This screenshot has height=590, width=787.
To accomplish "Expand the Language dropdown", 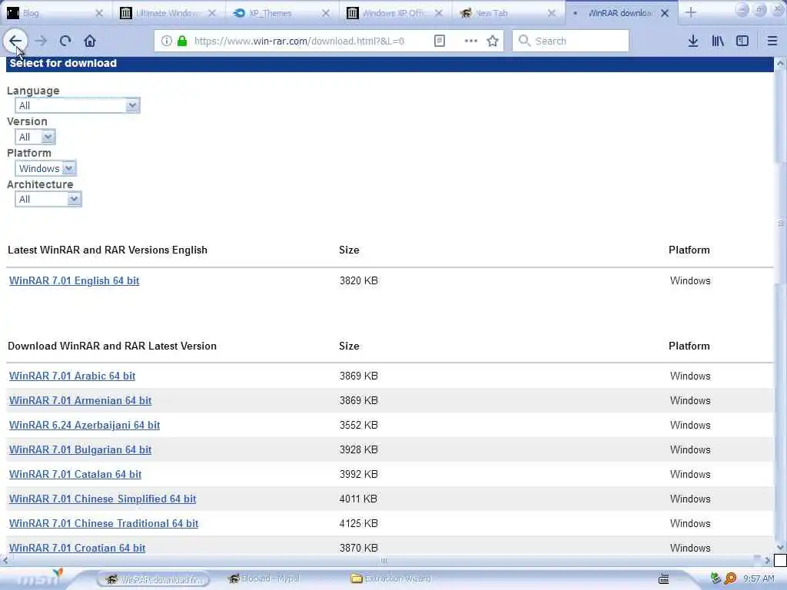I will 78,105.
